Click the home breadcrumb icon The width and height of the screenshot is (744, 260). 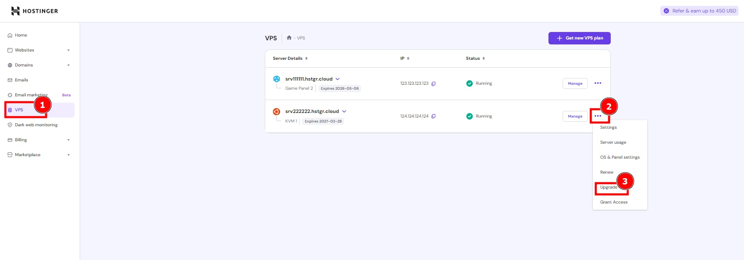tap(289, 38)
